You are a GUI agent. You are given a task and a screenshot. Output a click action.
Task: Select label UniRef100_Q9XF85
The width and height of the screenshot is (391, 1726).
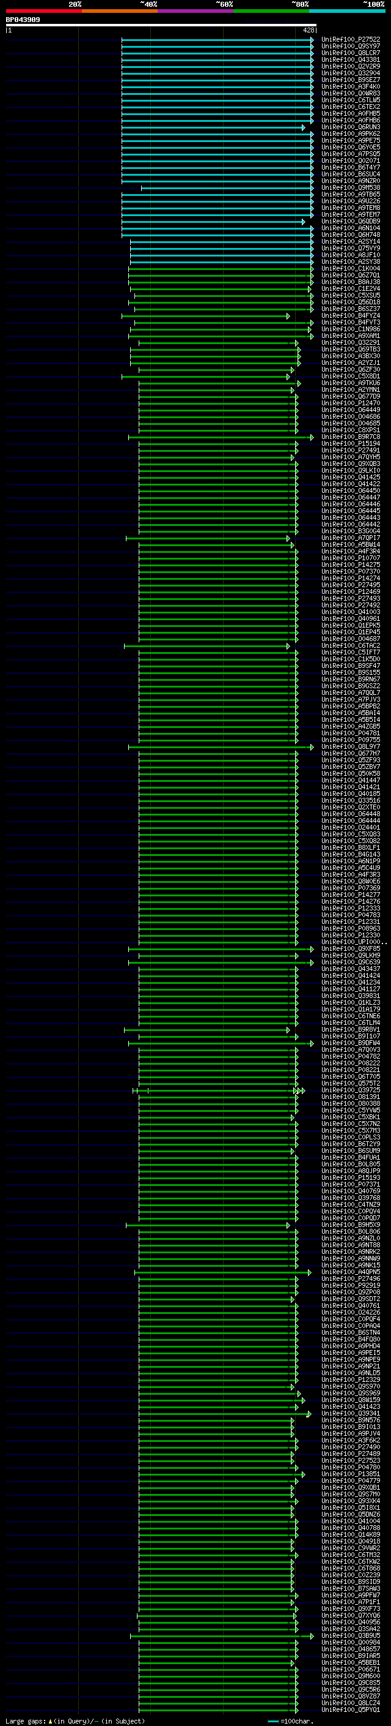pyautogui.click(x=350, y=949)
